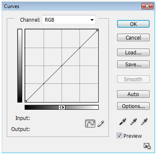
Task: Uncheck the Preview checkbox
Action: [119, 136]
